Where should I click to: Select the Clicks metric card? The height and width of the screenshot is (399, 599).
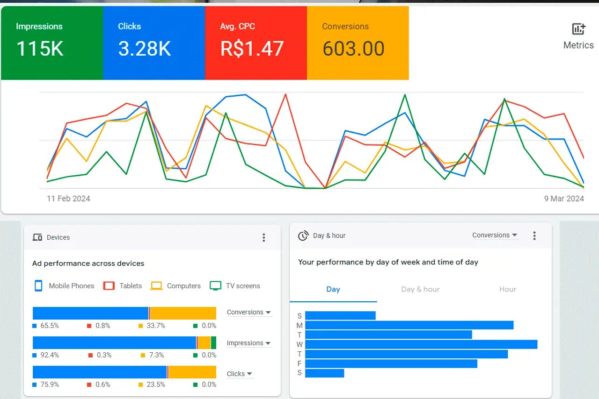(154, 43)
